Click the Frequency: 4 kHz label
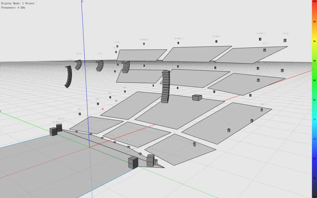Screen dimensions: 317x198 coord(13,7)
